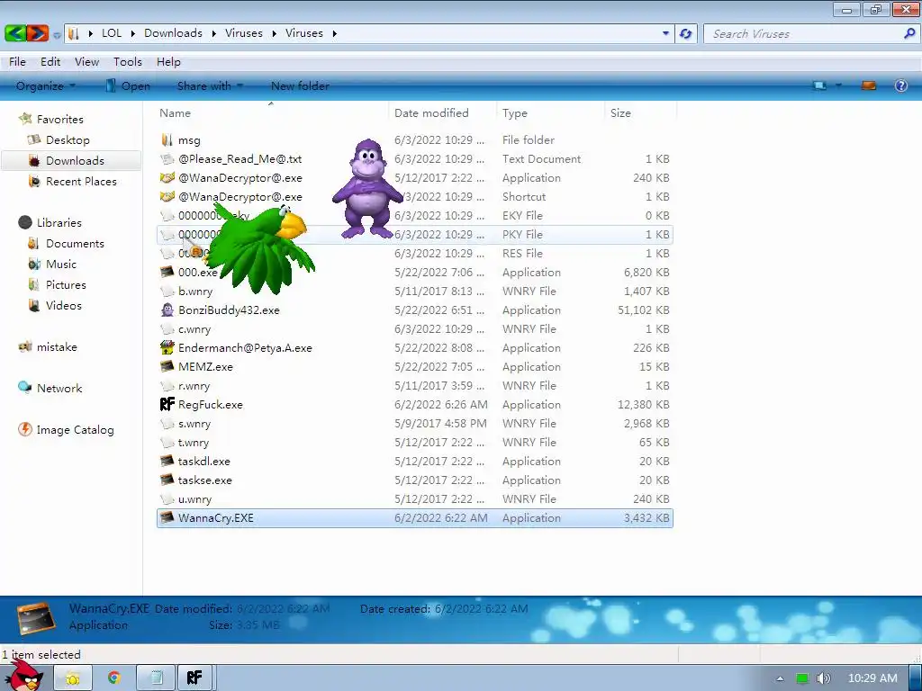922x691 pixels.
Task: Open the address bar history dropdown
Action: pos(665,33)
